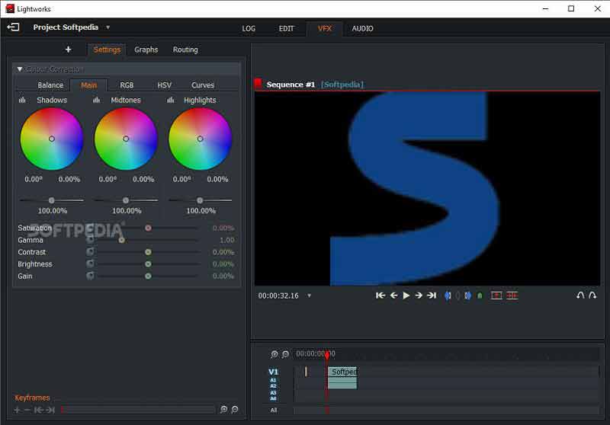
Task: Toggle Gamma keyframe enable button
Action: point(90,239)
